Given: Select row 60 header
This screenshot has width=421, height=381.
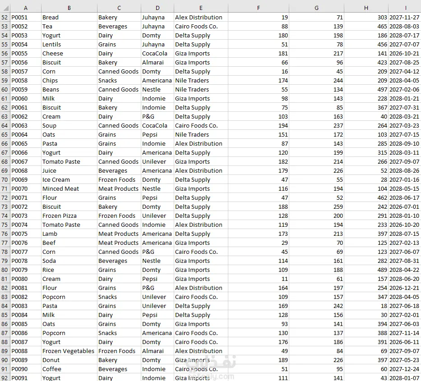Looking at the screenshot, I should click(5, 90).
